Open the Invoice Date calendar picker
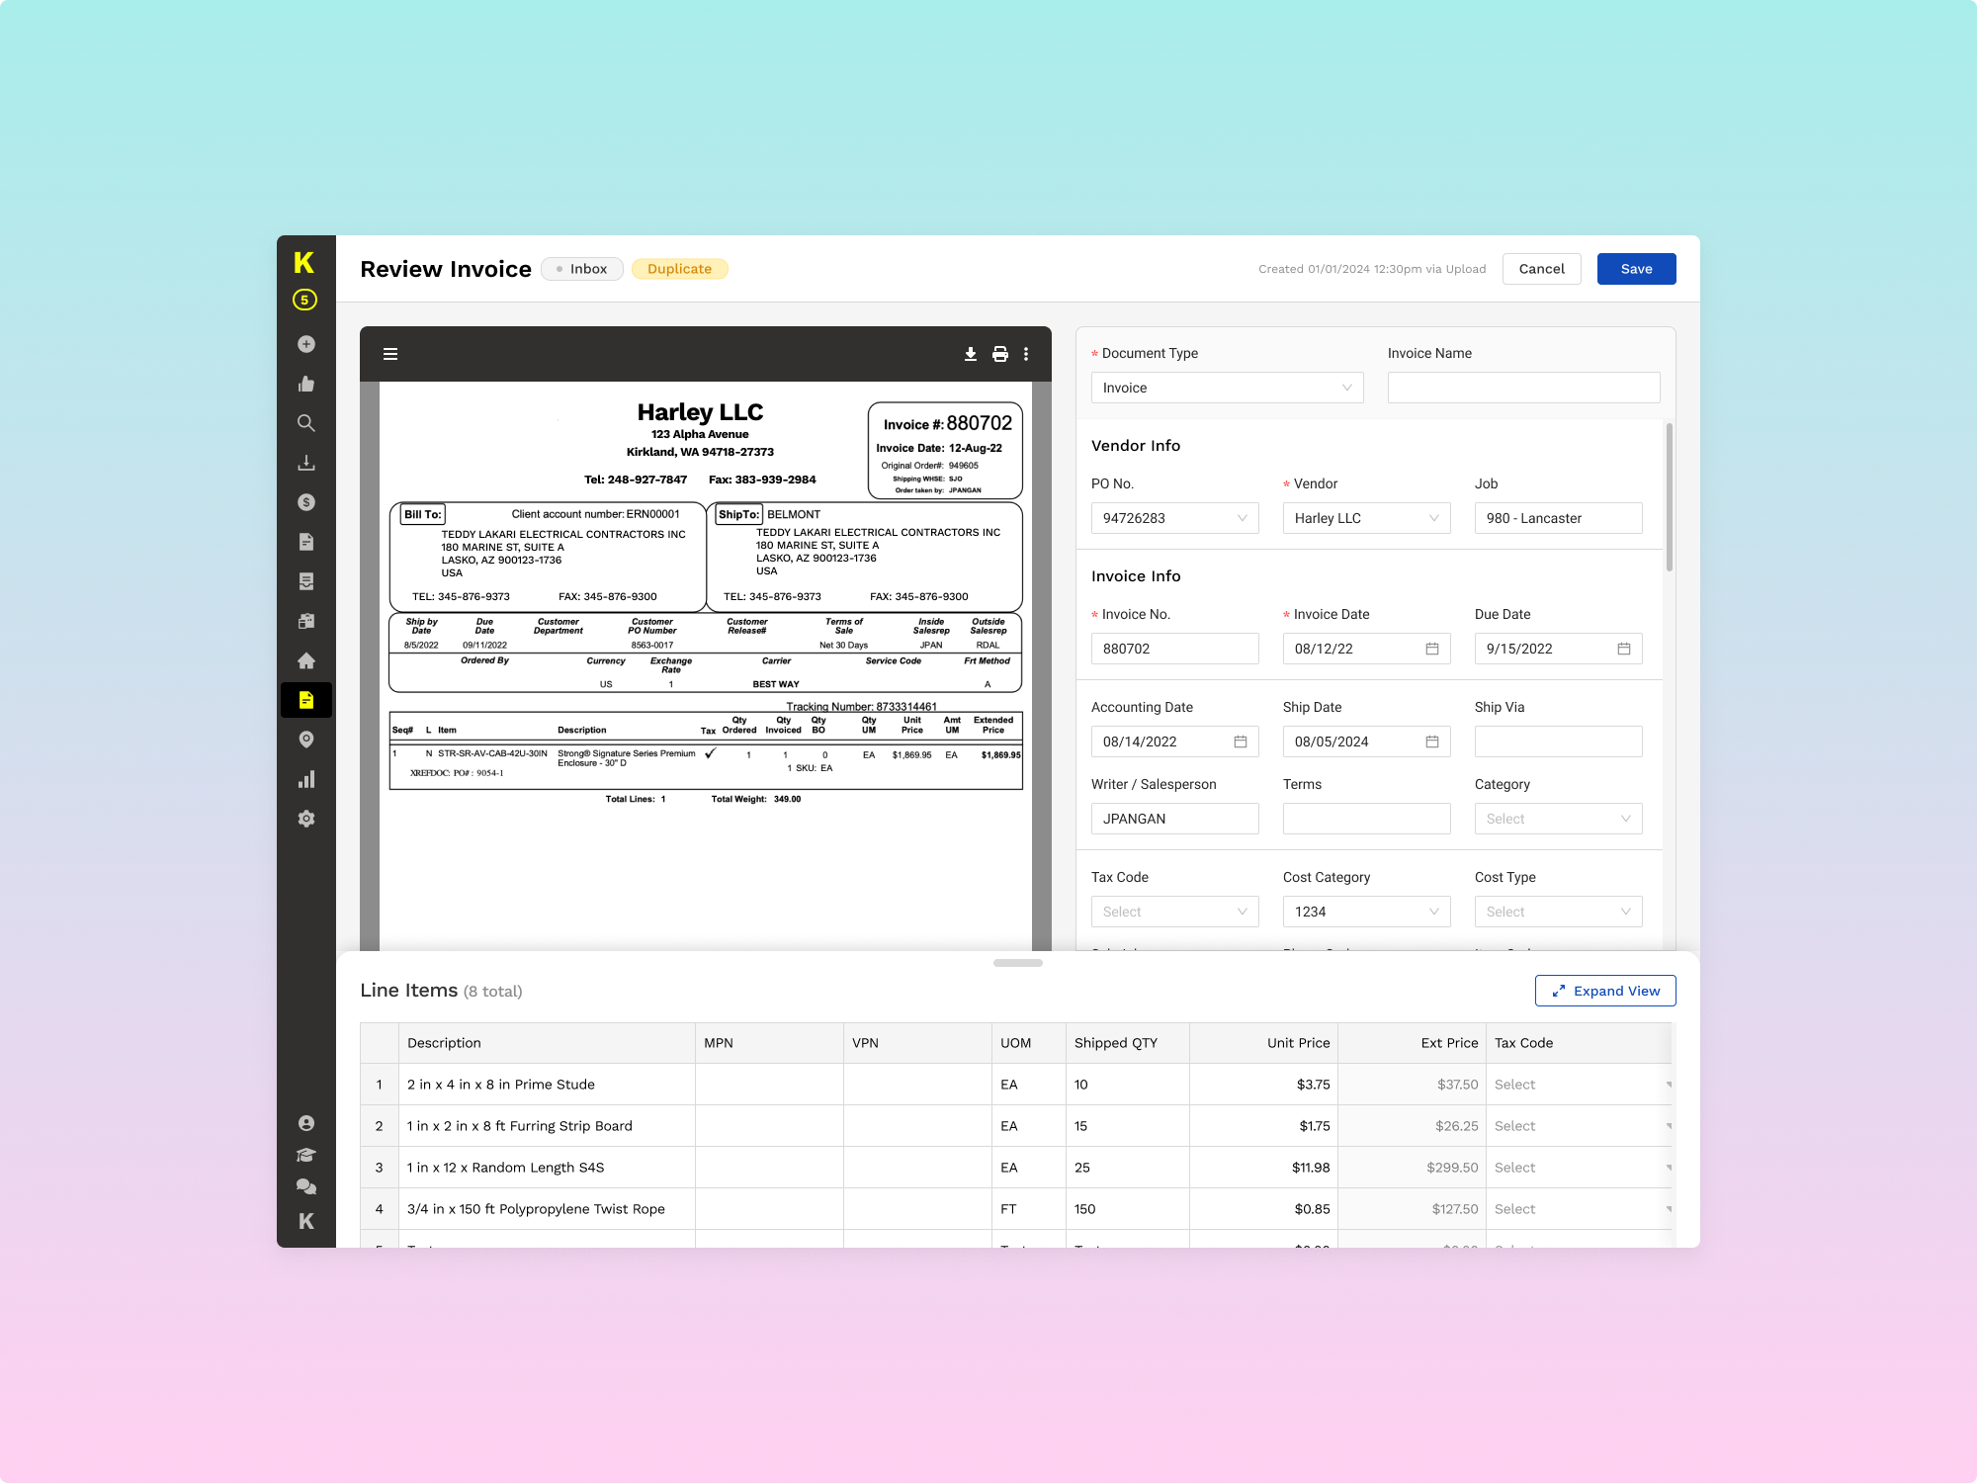Viewport: 1977px width, 1483px height. click(x=1431, y=649)
